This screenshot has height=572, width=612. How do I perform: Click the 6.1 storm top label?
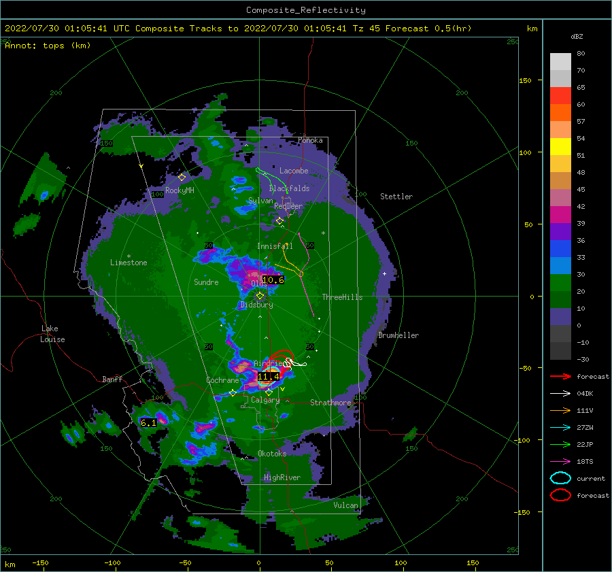[148, 422]
